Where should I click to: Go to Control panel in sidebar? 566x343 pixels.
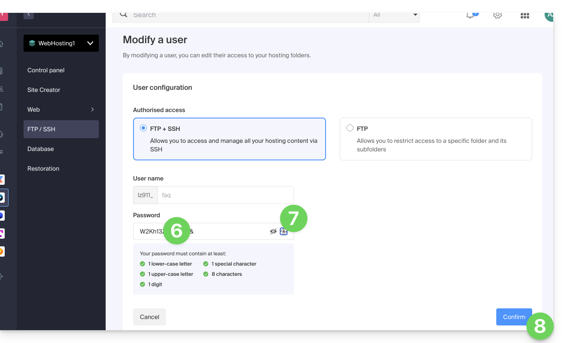click(46, 70)
